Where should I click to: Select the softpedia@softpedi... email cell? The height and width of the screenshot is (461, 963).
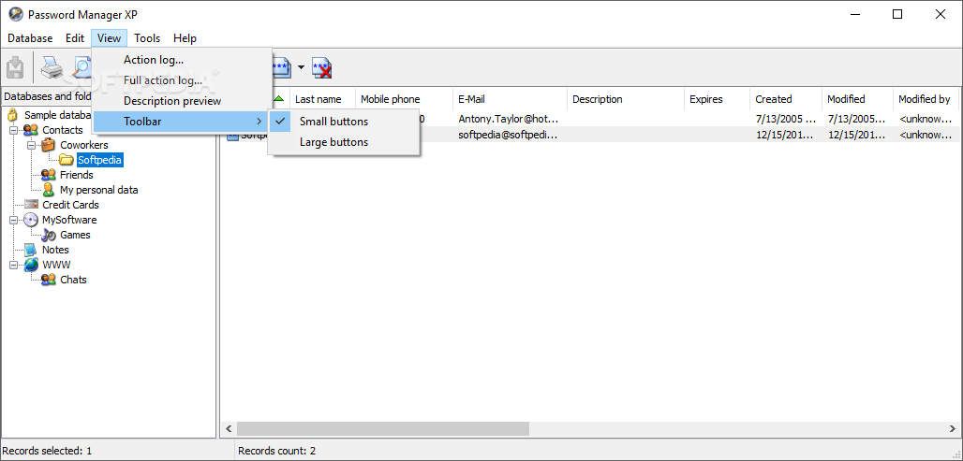click(509, 135)
